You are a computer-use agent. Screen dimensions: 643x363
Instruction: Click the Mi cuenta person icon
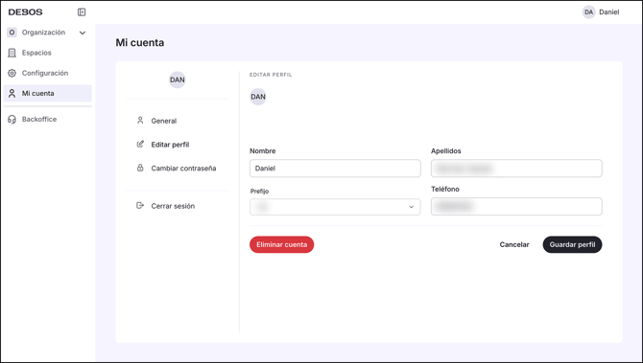12,93
